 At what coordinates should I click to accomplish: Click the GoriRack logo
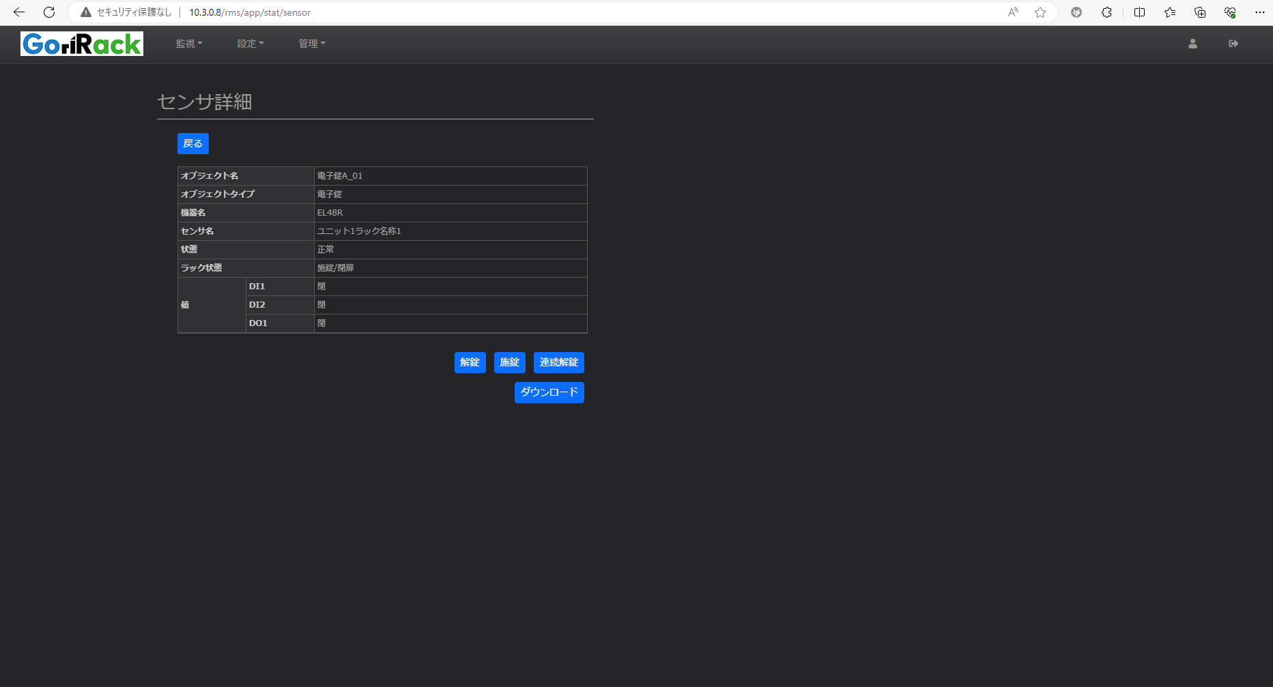click(x=82, y=44)
